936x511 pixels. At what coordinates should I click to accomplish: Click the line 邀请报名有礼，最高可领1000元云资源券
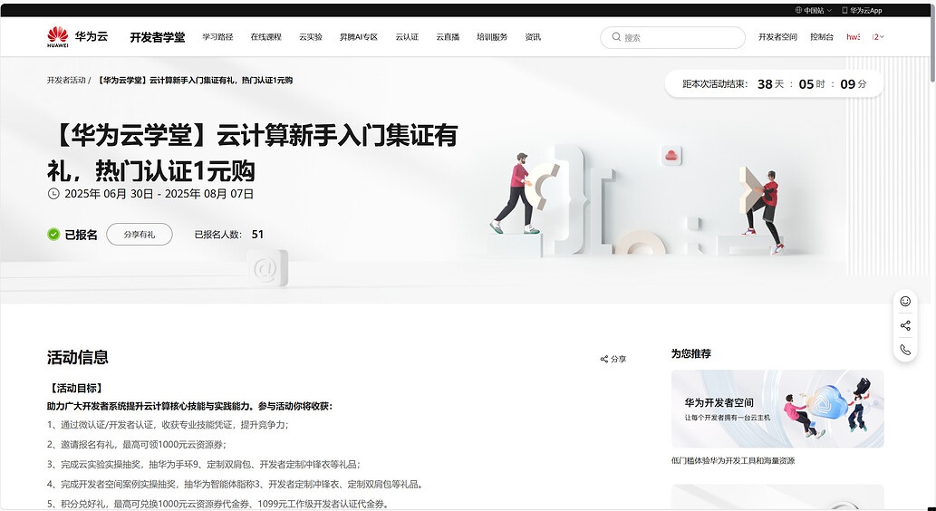coord(137,445)
